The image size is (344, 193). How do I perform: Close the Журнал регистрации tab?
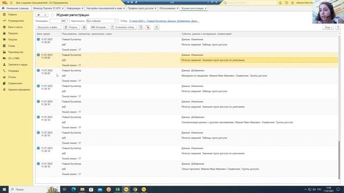click(x=205, y=9)
